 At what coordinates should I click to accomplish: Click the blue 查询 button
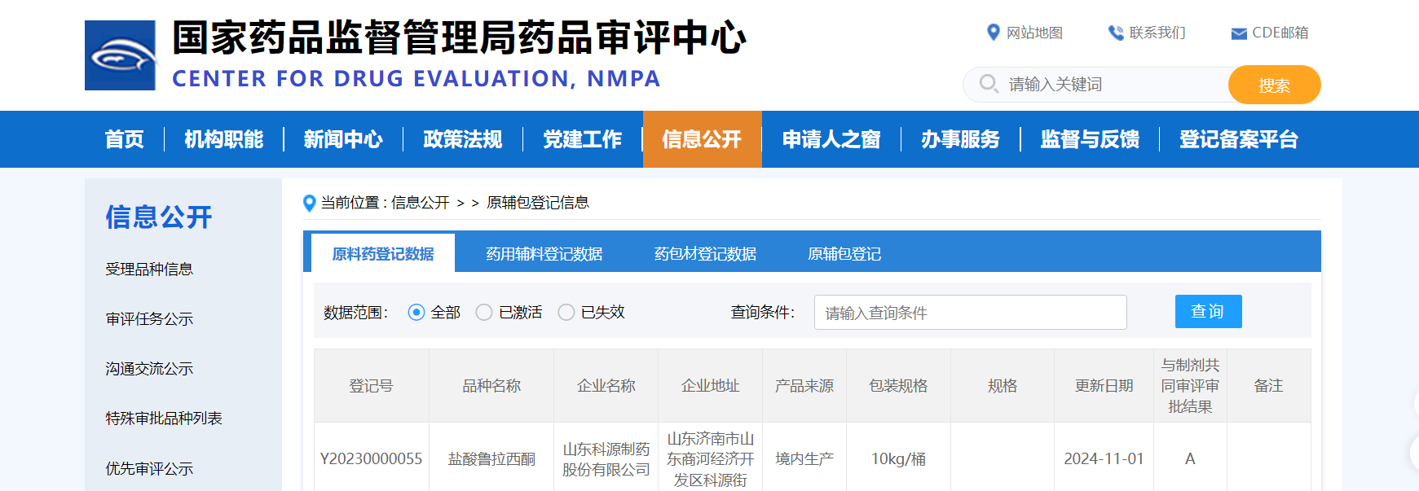click(1208, 311)
